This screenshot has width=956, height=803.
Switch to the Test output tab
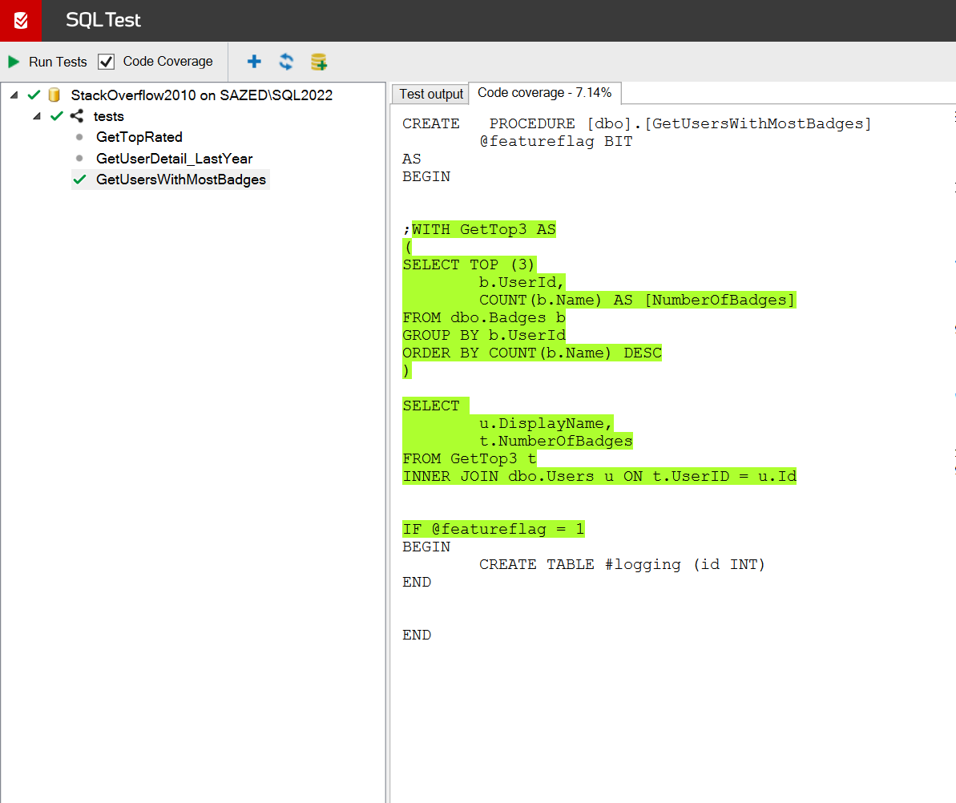point(431,94)
